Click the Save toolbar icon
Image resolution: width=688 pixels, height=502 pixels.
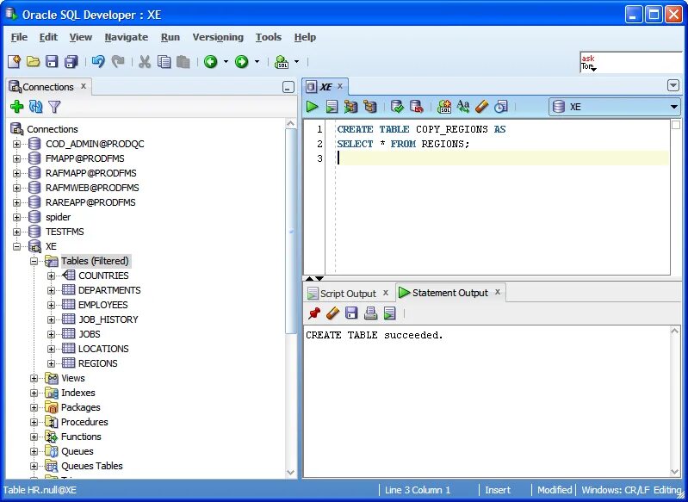pyautogui.click(x=53, y=62)
